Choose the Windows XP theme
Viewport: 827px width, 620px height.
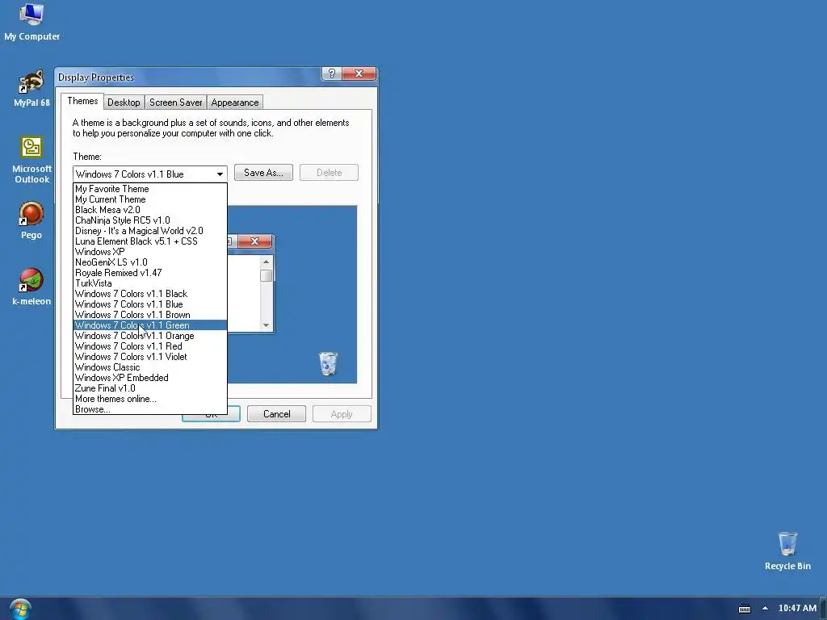(149, 252)
